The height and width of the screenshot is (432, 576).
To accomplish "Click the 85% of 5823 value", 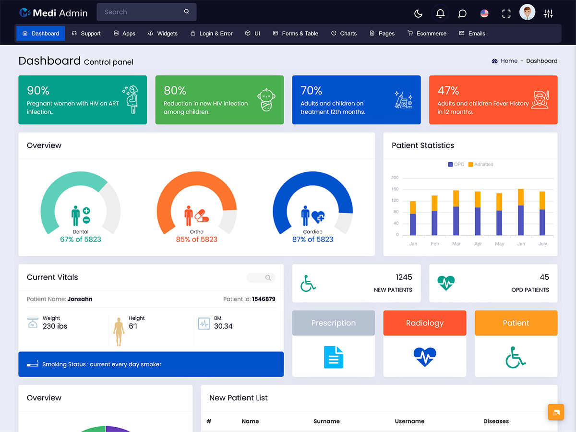I will 197,239.
